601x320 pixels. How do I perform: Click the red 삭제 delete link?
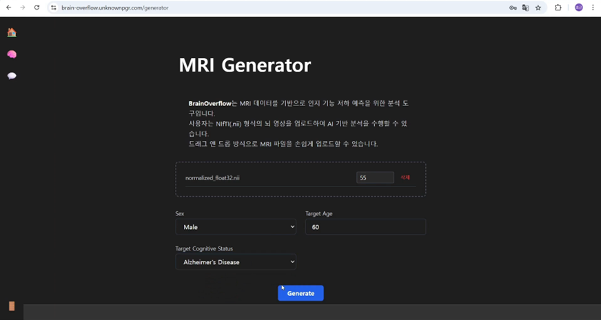[x=405, y=178]
